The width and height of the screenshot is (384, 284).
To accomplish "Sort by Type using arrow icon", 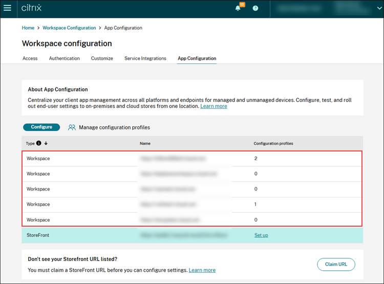I will [46, 144].
